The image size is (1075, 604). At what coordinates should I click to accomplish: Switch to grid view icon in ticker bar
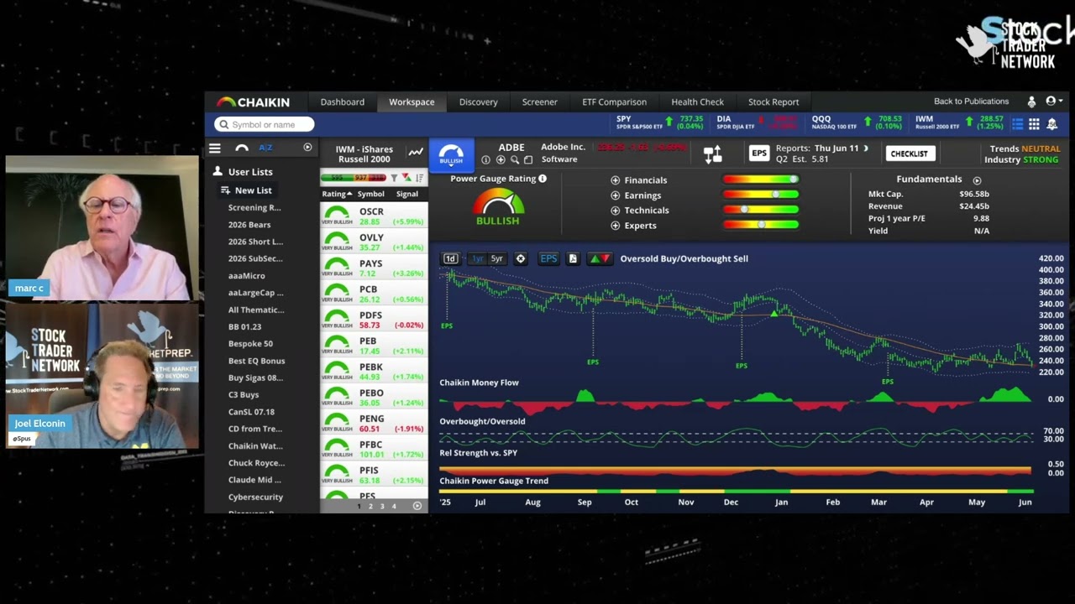click(x=1034, y=123)
